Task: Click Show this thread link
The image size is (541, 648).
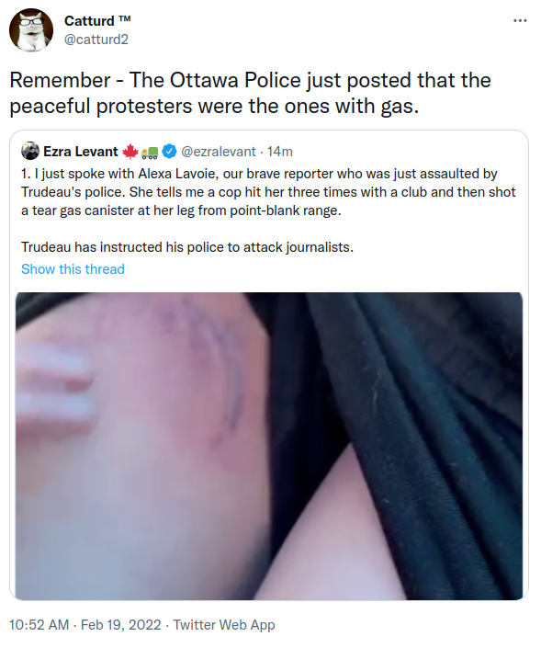Action: [73, 269]
